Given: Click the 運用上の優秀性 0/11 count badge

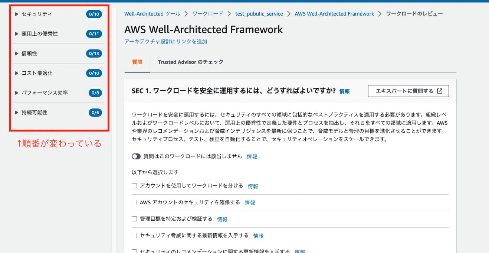Looking at the screenshot, I should pos(93,34).
